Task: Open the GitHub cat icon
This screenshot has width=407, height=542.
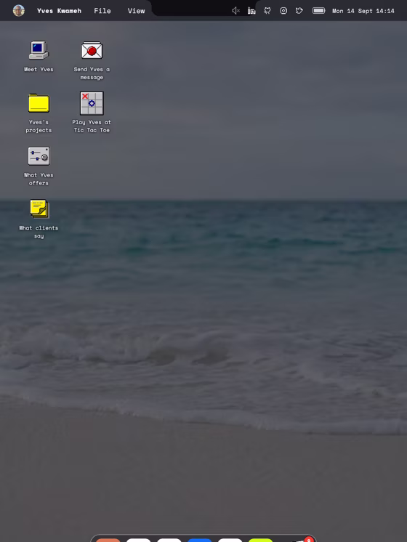Action: click(267, 11)
